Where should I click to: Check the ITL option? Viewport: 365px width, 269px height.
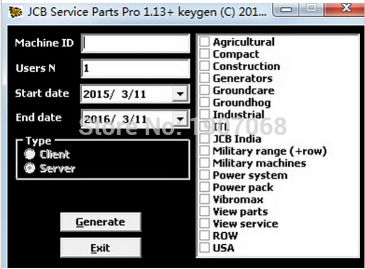pos(205,127)
